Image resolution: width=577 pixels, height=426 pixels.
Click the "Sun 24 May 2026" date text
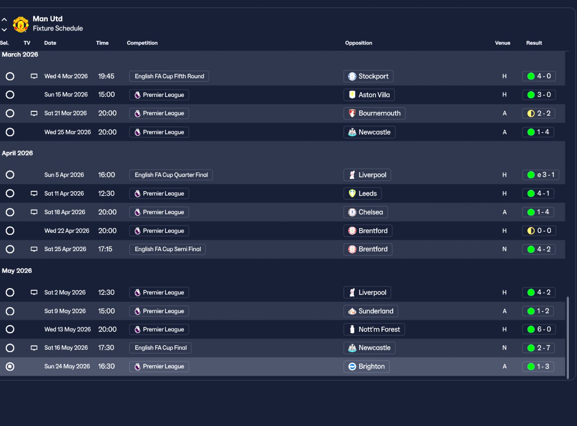point(67,366)
